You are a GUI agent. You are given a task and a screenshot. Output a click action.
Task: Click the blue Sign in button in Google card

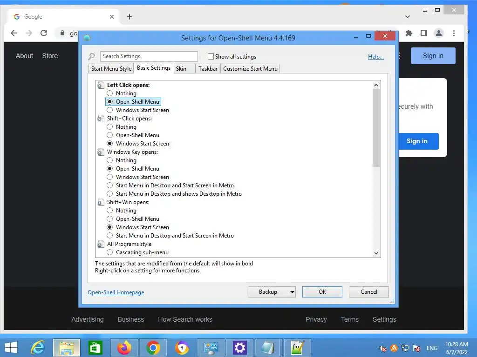[417, 141]
